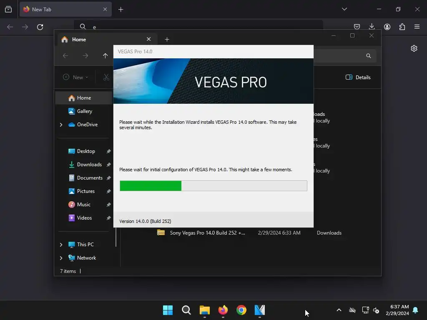This screenshot has width=427, height=320.
Task: Open the muted volume tray icon
Action: pyautogui.click(x=377, y=310)
